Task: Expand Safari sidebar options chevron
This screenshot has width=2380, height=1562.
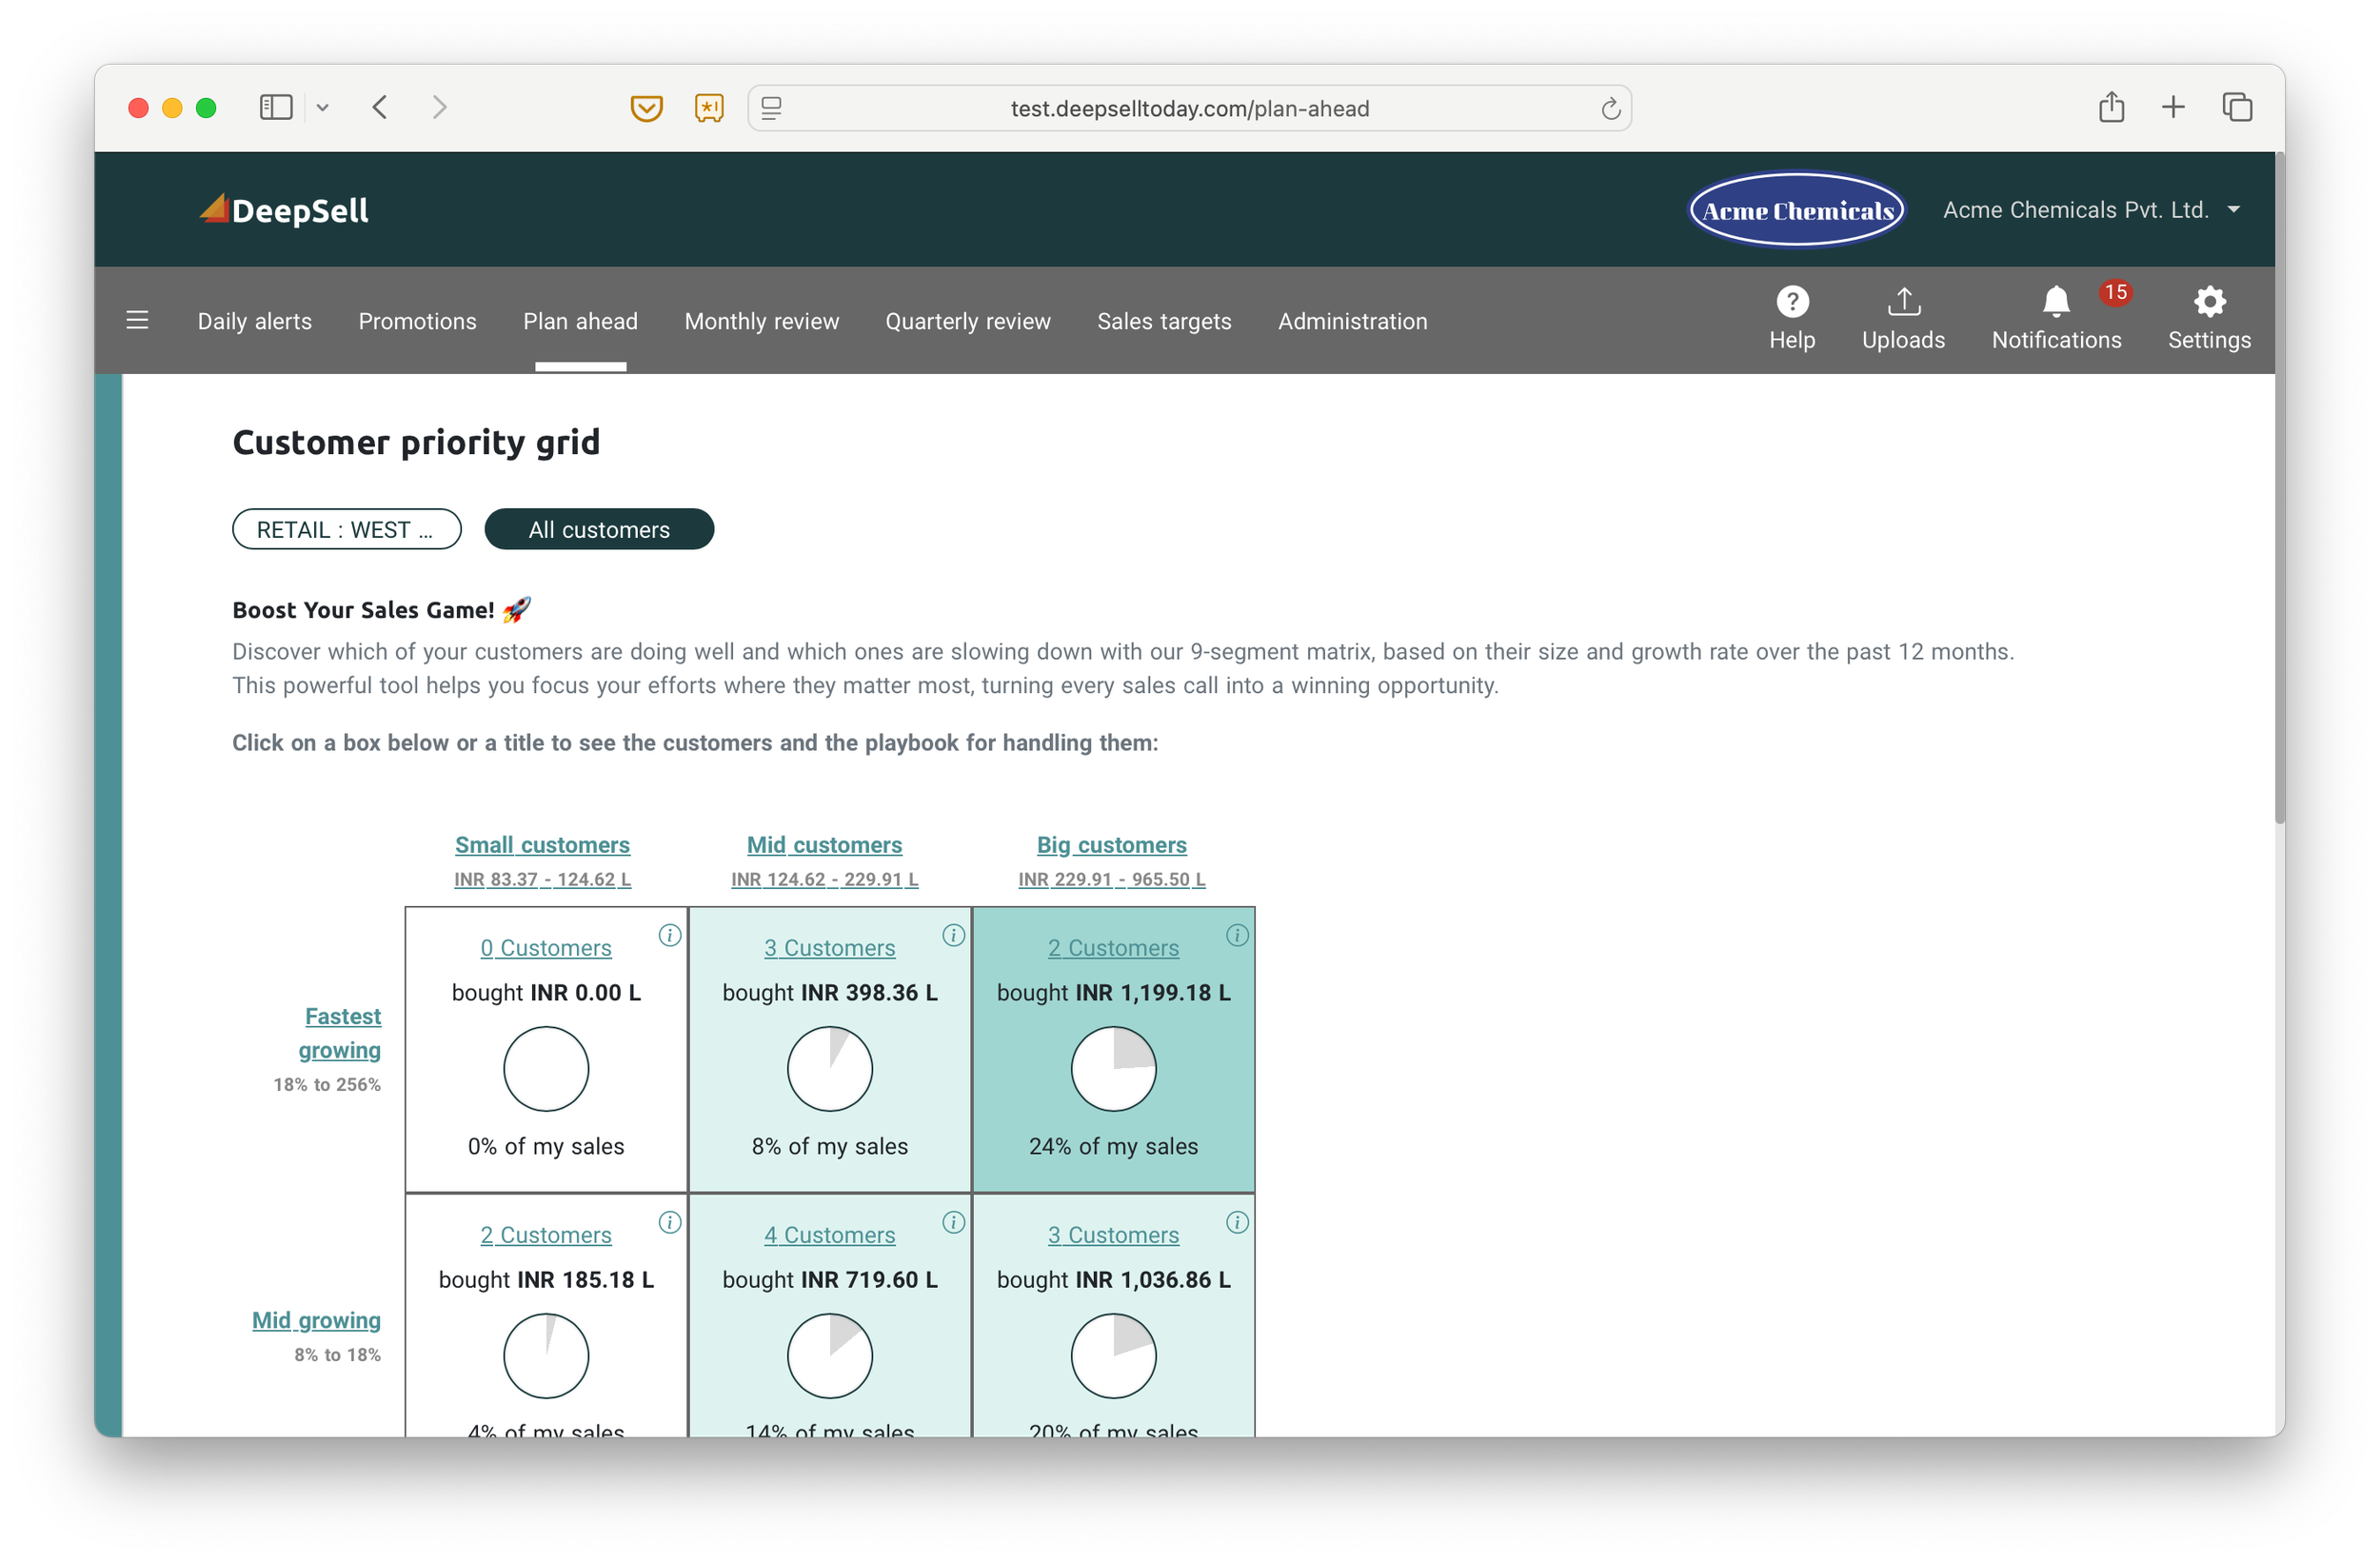Action: point(322,107)
